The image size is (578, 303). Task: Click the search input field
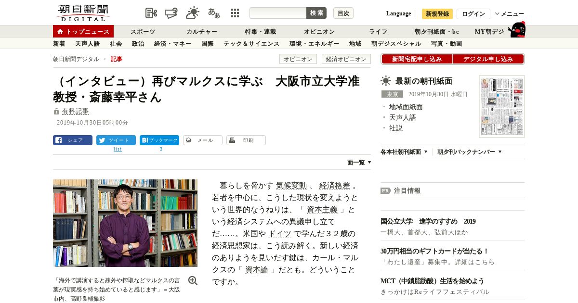[x=278, y=13]
